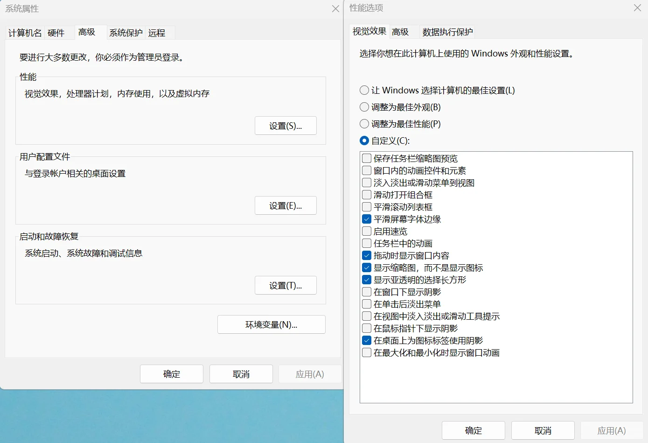Check 平滑滚动列表框 option
Image resolution: width=648 pixels, height=443 pixels.
pos(367,207)
